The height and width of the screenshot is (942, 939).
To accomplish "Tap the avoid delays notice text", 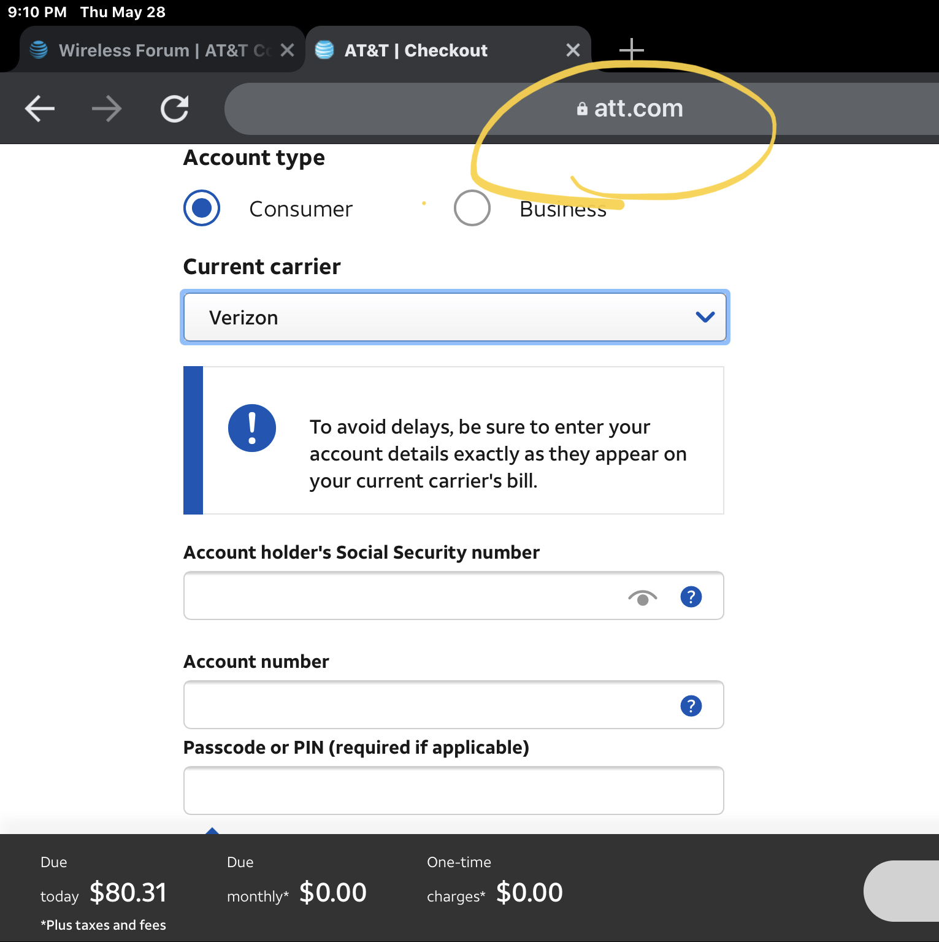I will point(498,454).
